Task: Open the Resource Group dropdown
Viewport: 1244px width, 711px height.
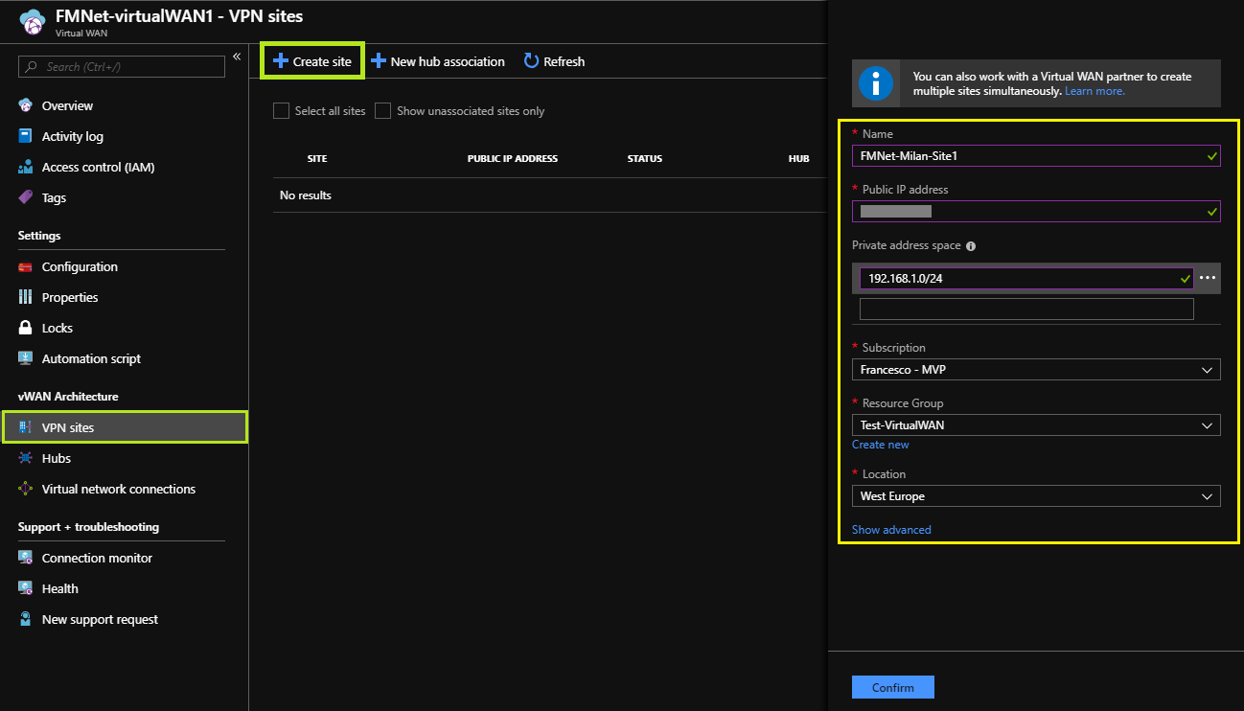Action: coord(1036,425)
